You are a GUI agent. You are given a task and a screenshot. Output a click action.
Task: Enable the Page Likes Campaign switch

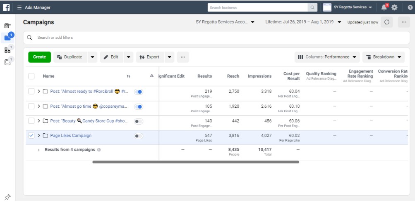click(x=139, y=136)
